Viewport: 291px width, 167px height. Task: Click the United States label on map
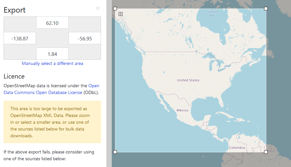188,80
